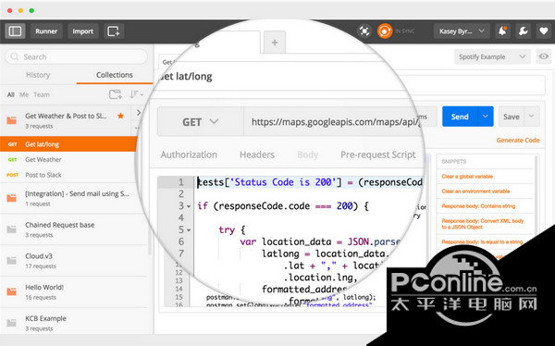Click the KCB Example folder icon
The image size is (555, 346).
(x=12, y=323)
